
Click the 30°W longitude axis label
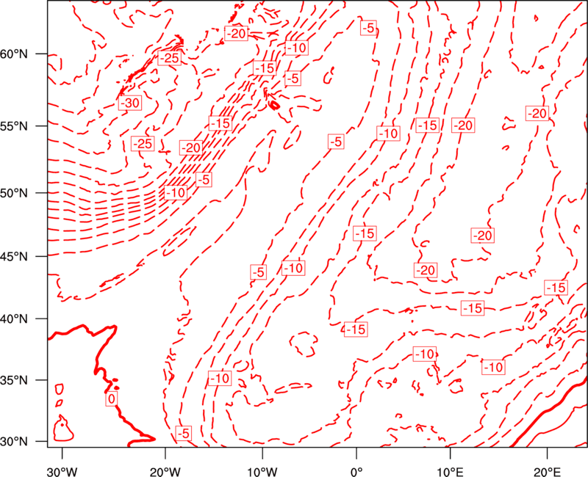(x=62, y=471)
